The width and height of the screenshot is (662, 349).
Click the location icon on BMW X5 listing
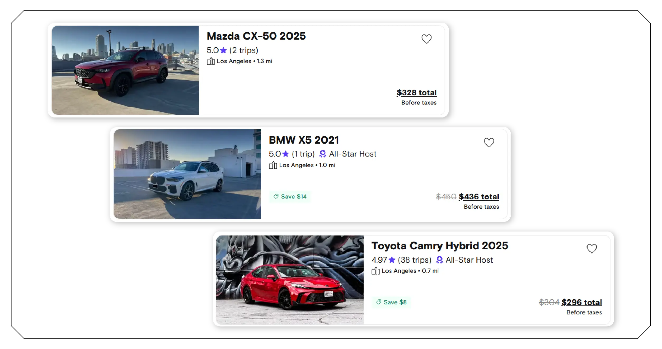point(273,165)
